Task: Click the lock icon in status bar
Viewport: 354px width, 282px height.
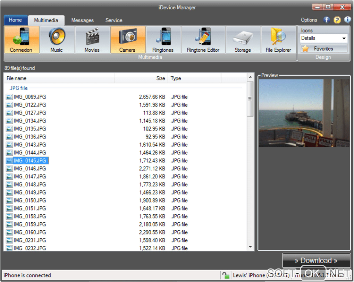Action: (x=226, y=275)
